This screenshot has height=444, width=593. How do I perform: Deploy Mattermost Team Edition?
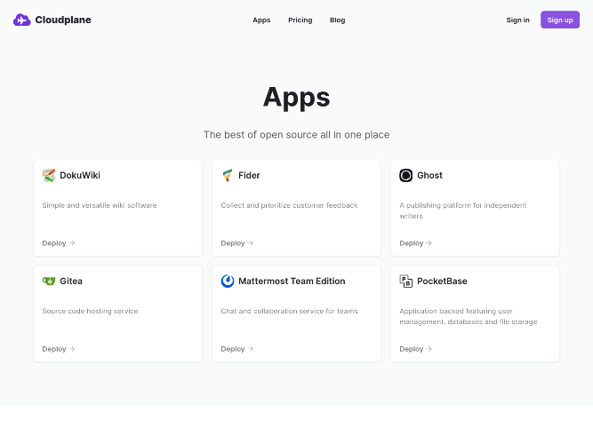point(237,349)
